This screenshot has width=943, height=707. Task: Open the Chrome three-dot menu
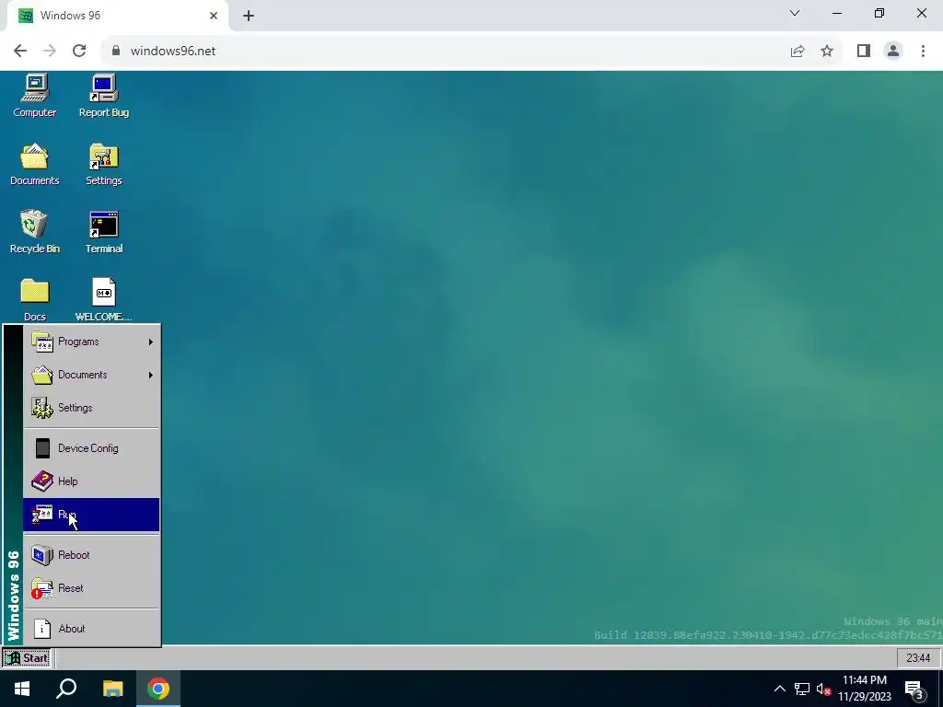923,52
